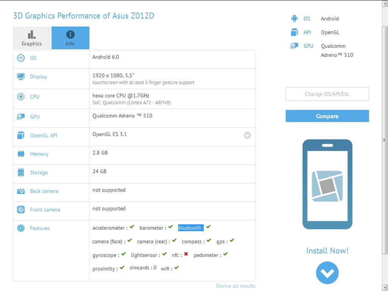Expand the OpenGL ES 3.1 details arrow
Image resolution: width=388 pixels, height=291 pixels.
pos(247,135)
